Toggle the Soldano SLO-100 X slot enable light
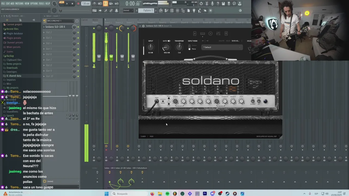 point(78,27)
